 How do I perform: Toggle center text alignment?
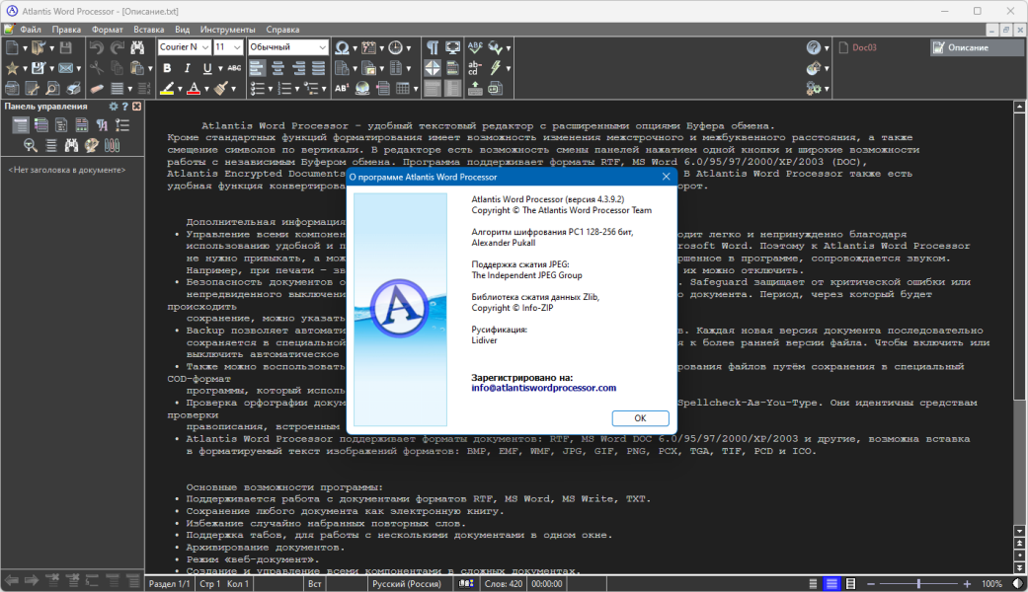pos(277,68)
